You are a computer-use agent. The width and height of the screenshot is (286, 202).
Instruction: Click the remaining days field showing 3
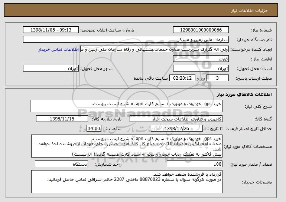(217, 78)
